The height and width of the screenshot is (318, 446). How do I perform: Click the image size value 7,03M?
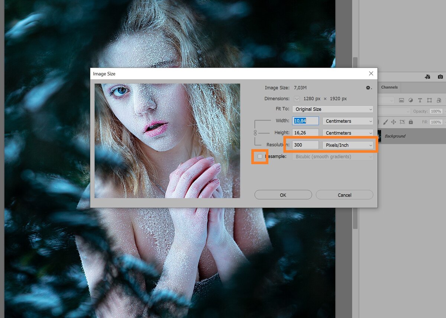click(300, 88)
